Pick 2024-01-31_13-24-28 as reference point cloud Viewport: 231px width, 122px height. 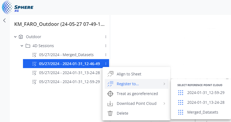click(x=206, y=102)
